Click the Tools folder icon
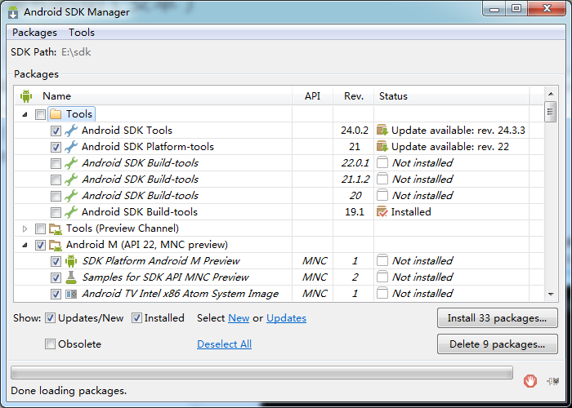The width and height of the screenshot is (572, 408). point(56,114)
